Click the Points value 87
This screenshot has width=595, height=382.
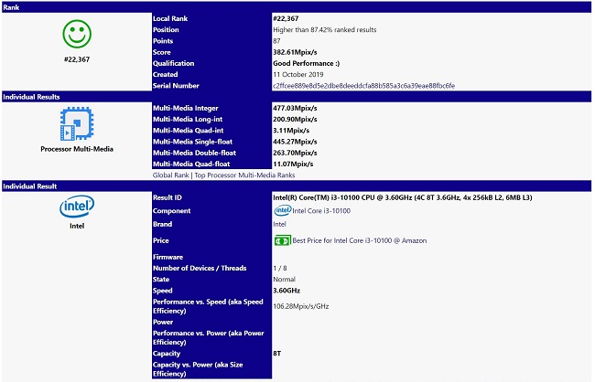coord(276,41)
